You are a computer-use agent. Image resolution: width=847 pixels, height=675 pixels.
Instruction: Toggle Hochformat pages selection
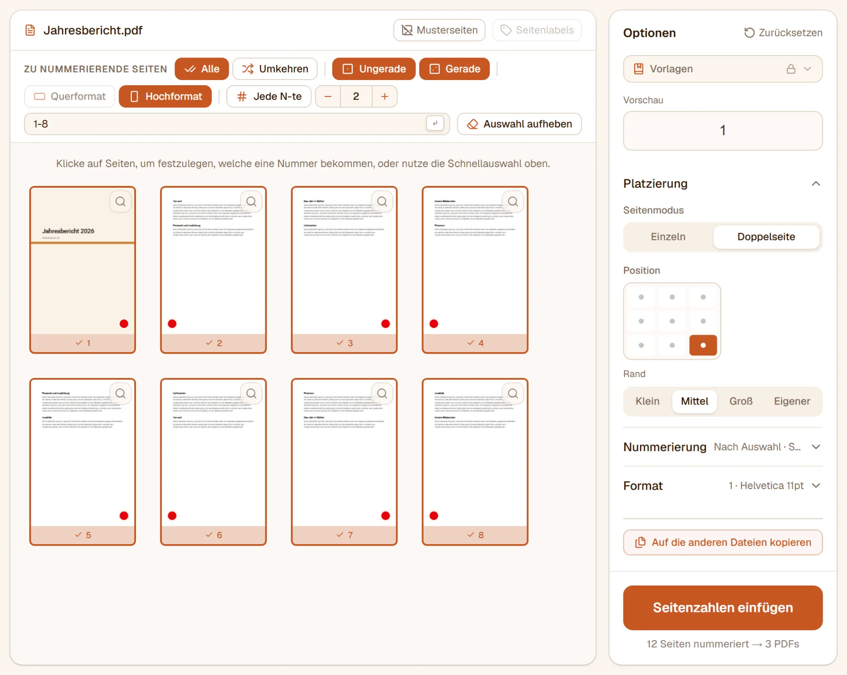[x=165, y=96]
